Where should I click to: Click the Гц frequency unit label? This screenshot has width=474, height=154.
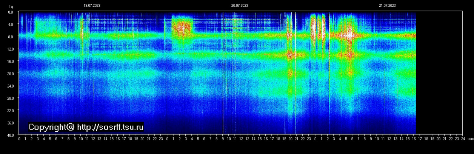pyautogui.click(x=11, y=7)
